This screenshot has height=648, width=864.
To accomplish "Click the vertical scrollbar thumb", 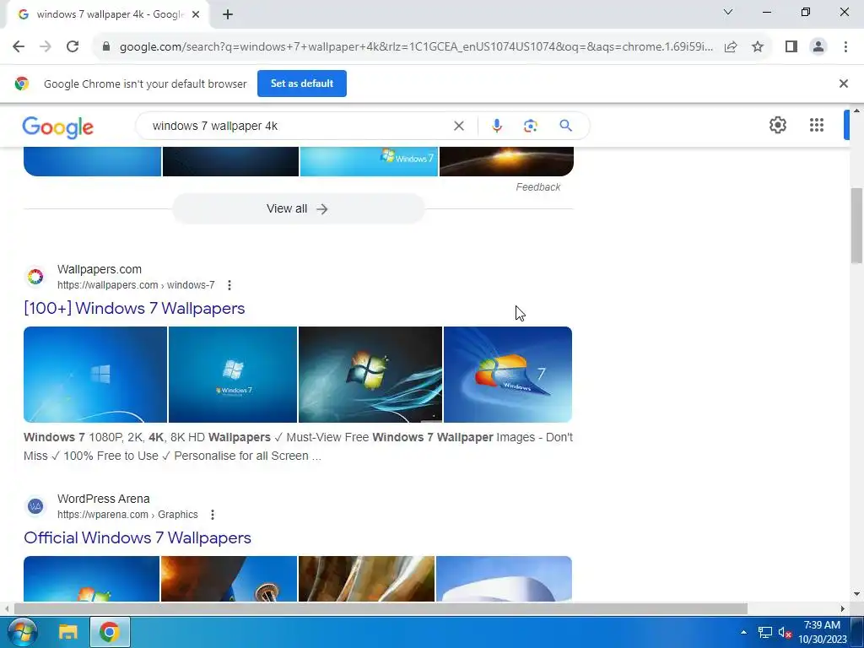I will coord(856,226).
